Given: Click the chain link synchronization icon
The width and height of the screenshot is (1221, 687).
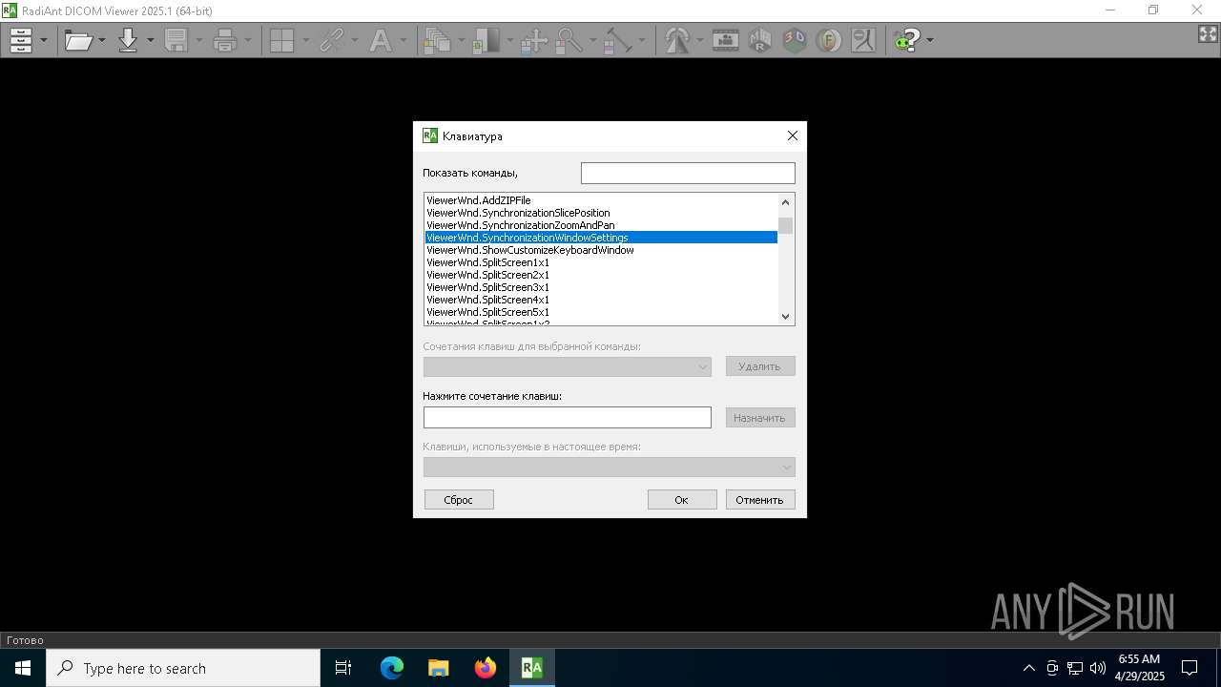Looking at the screenshot, I should [331, 40].
